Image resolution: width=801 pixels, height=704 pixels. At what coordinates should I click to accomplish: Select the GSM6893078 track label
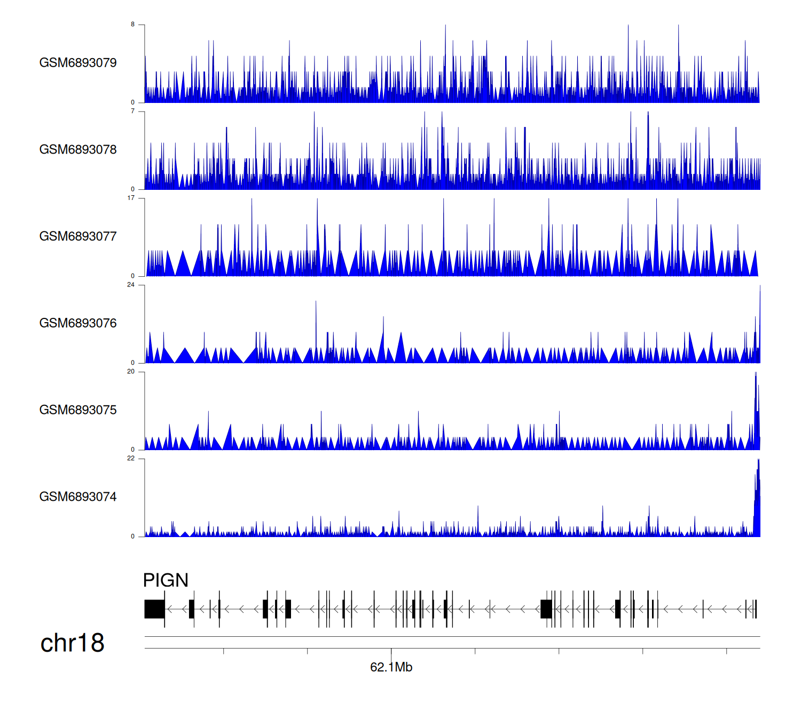(x=78, y=150)
